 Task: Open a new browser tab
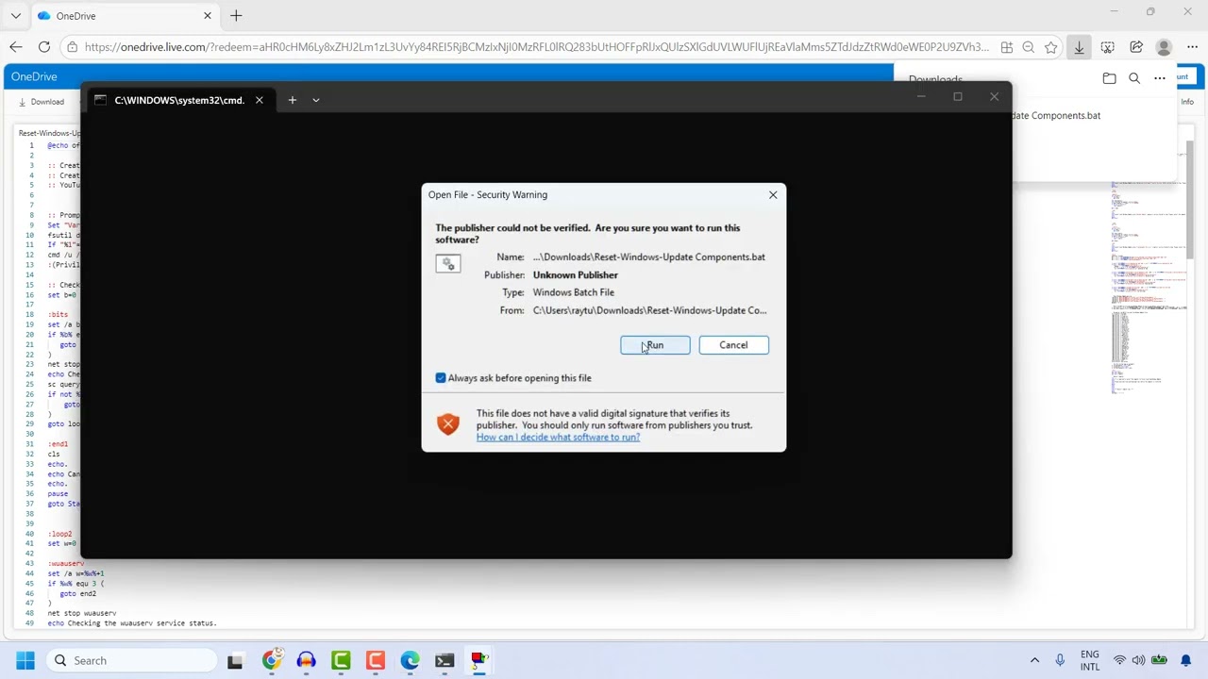point(236,16)
